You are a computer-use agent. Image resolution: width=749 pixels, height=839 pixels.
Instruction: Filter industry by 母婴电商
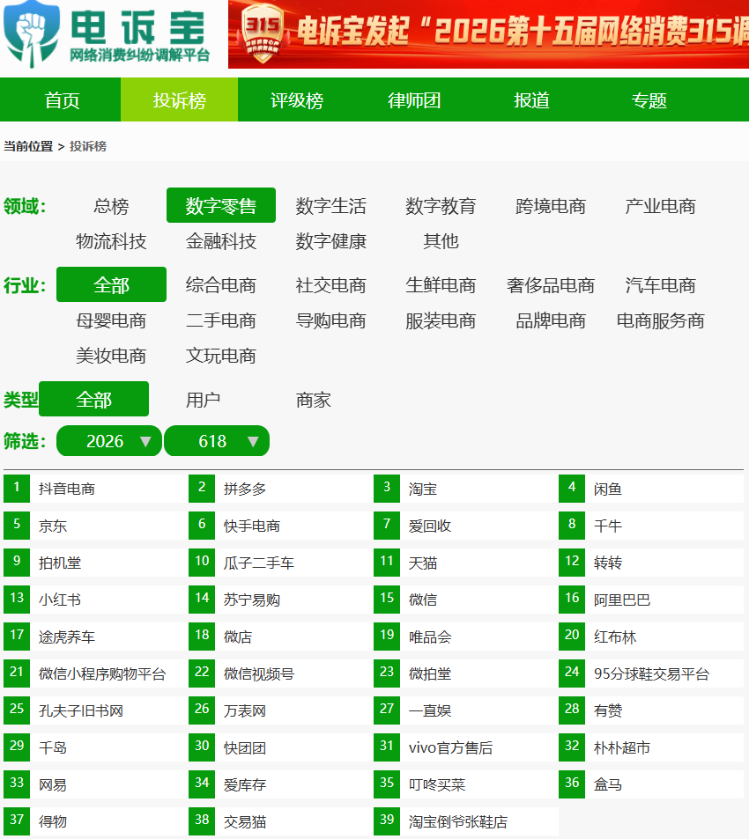pos(111,320)
